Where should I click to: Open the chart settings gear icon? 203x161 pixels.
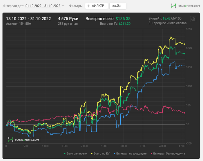tap(193, 19)
